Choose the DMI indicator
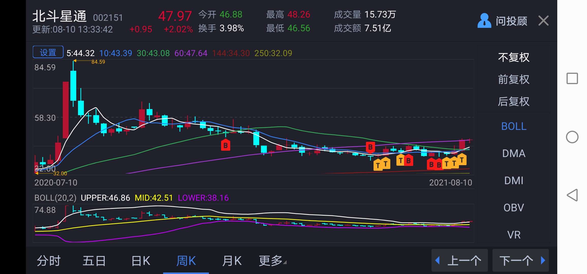Viewport: 587px width, 274px height. (514, 181)
